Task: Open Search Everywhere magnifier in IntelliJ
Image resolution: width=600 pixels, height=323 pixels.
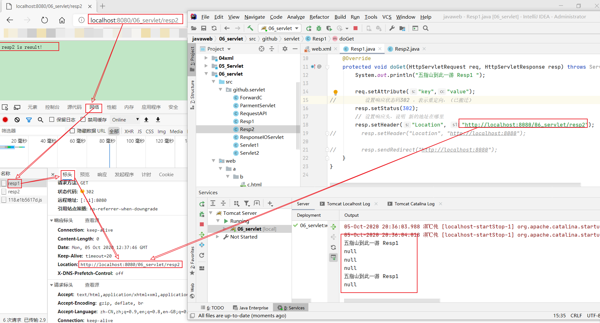Action: [426, 28]
